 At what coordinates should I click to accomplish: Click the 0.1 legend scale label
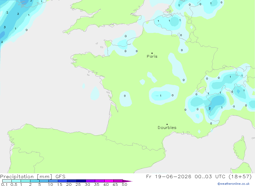[x=4, y=184]
